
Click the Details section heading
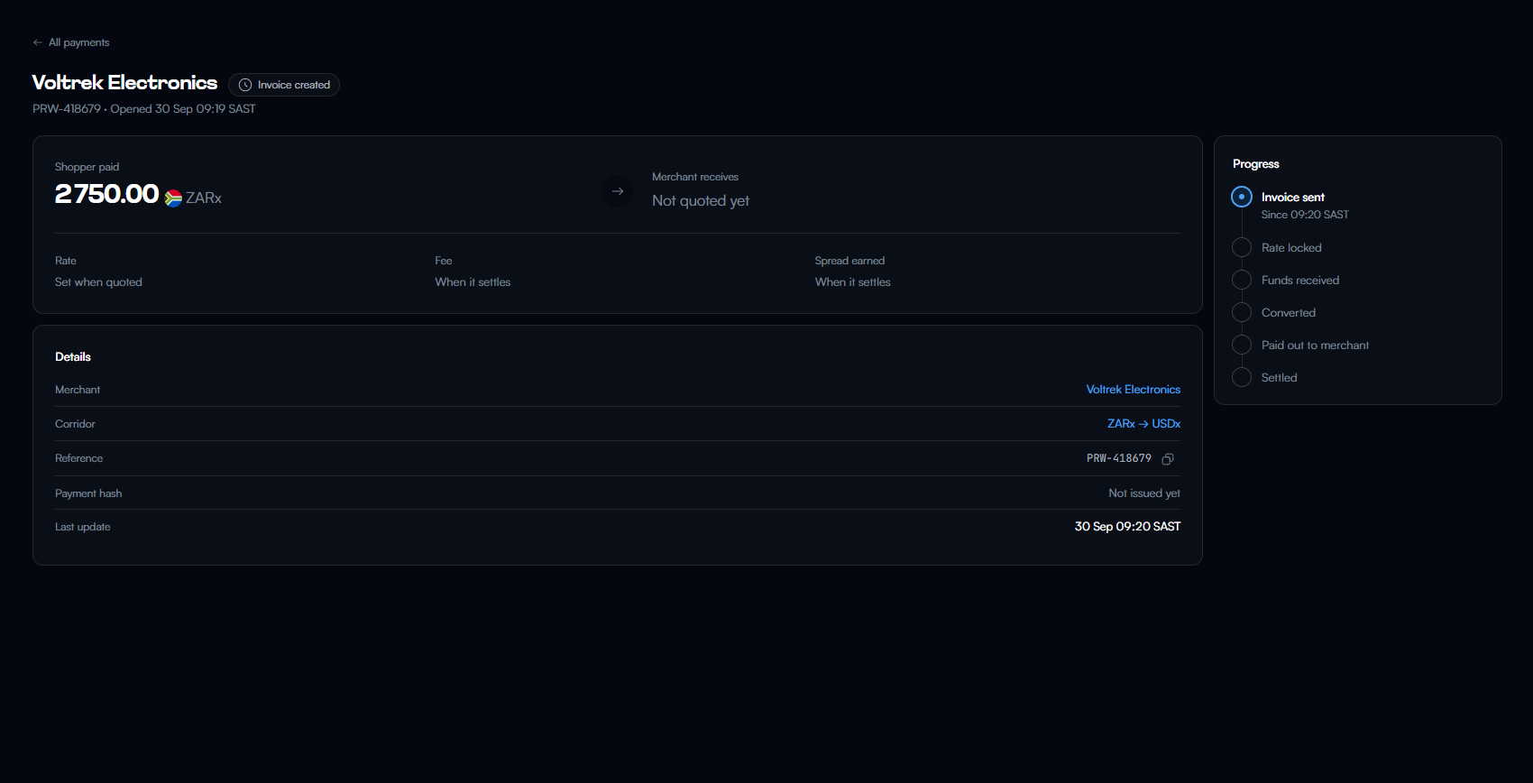click(73, 357)
